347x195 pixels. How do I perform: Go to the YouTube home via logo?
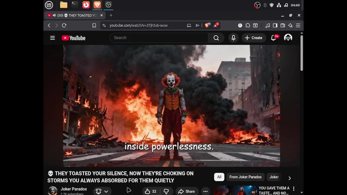[73, 38]
